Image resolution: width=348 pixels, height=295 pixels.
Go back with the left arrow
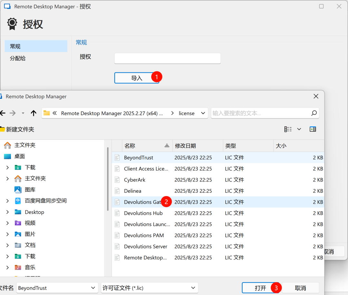click(x=3, y=113)
